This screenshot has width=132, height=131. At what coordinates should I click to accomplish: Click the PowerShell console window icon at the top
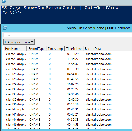(x=4, y=1)
